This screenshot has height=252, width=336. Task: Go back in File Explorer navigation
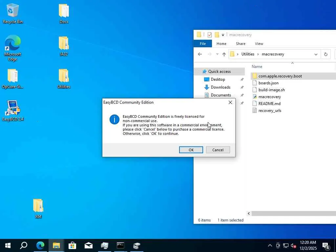pos(200,54)
